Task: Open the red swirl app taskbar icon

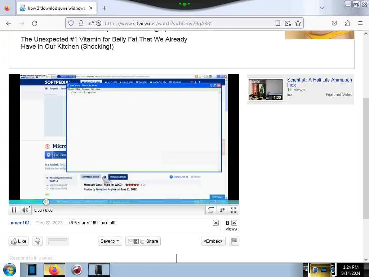Action: pos(77,270)
